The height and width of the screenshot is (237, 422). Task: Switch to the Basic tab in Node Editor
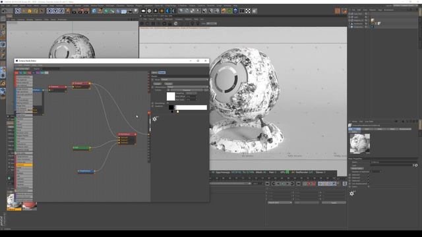[x=154, y=72]
